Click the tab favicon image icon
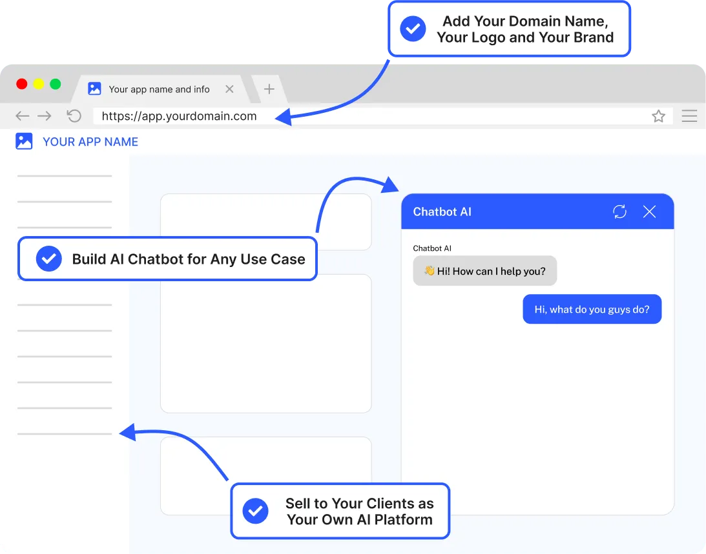This screenshot has height=554, width=706. tap(94, 88)
